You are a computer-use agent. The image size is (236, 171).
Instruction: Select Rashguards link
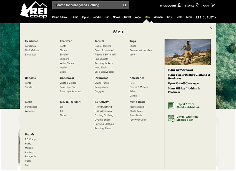pos(101,87)
